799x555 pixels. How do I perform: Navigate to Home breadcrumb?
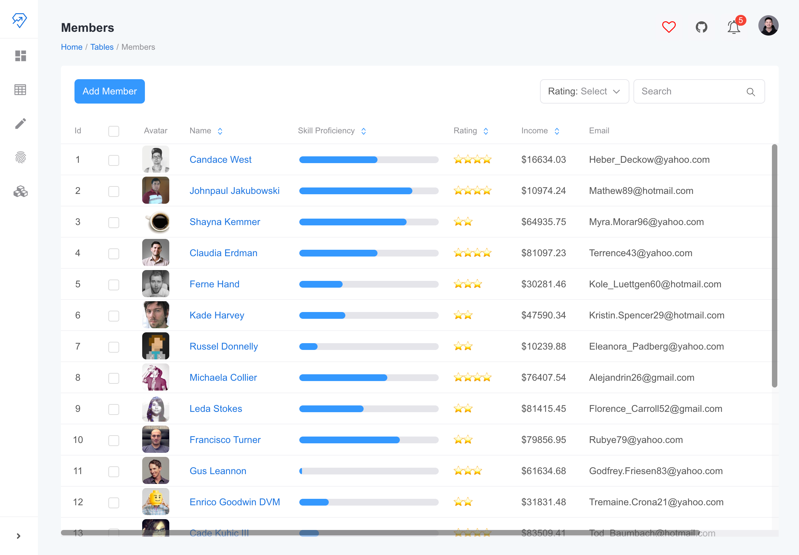click(x=71, y=47)
